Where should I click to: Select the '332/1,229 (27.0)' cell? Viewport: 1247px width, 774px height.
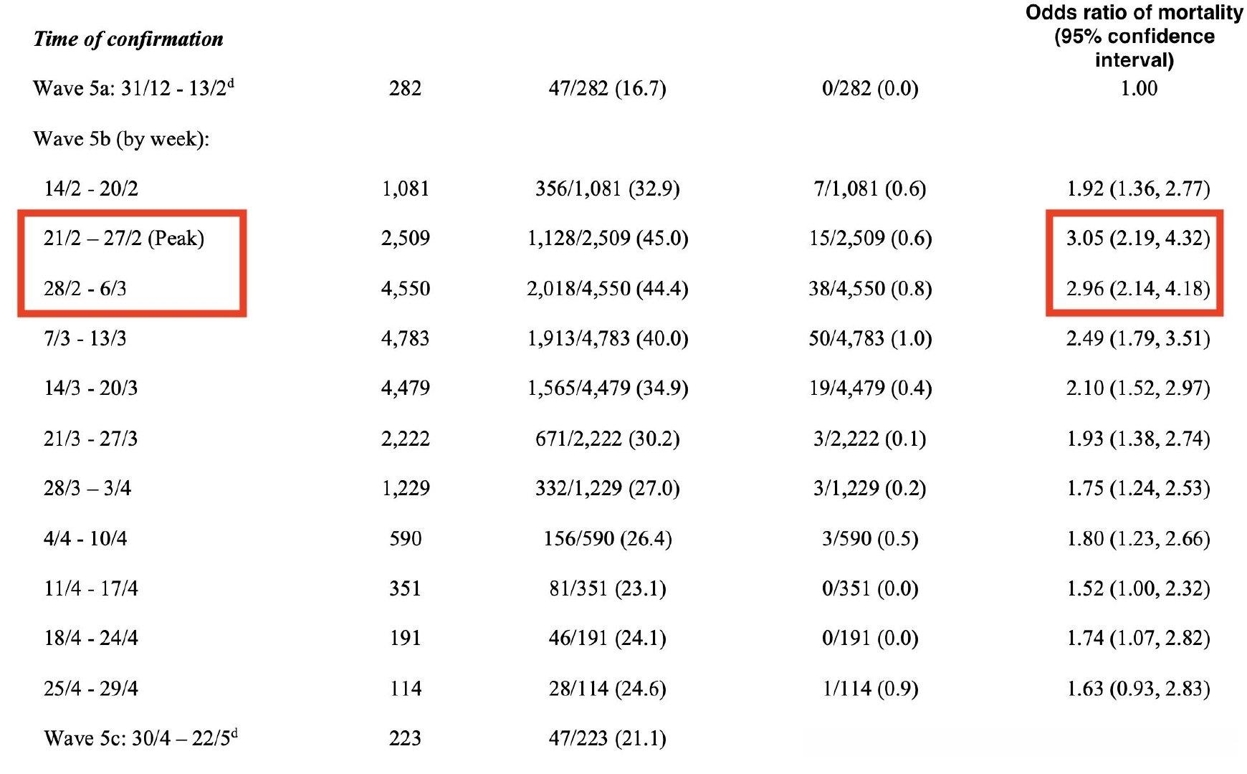[x=608, y=488]
